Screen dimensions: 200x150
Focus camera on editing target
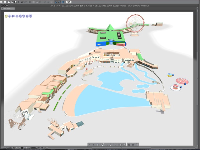[x=107, y=145]
